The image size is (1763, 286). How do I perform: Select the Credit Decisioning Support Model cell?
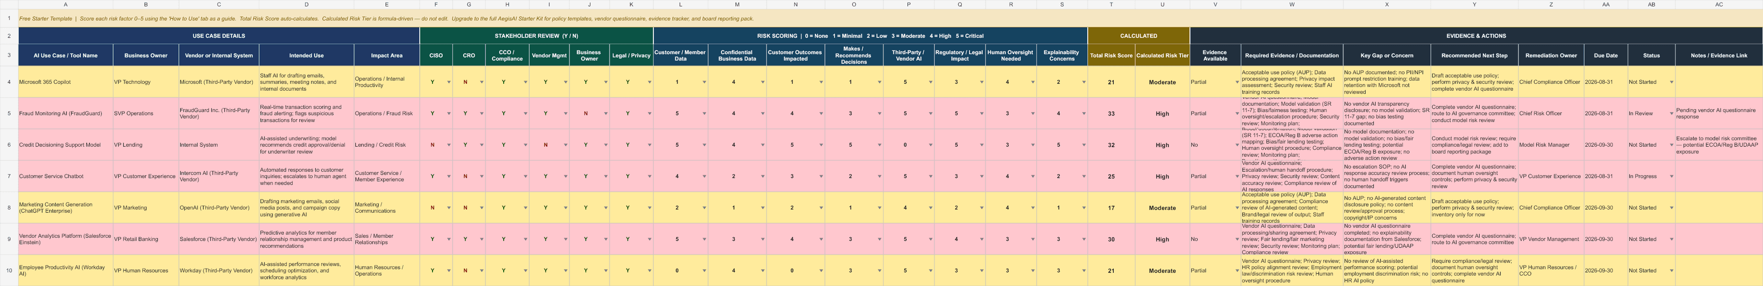[x=66, y=145]
